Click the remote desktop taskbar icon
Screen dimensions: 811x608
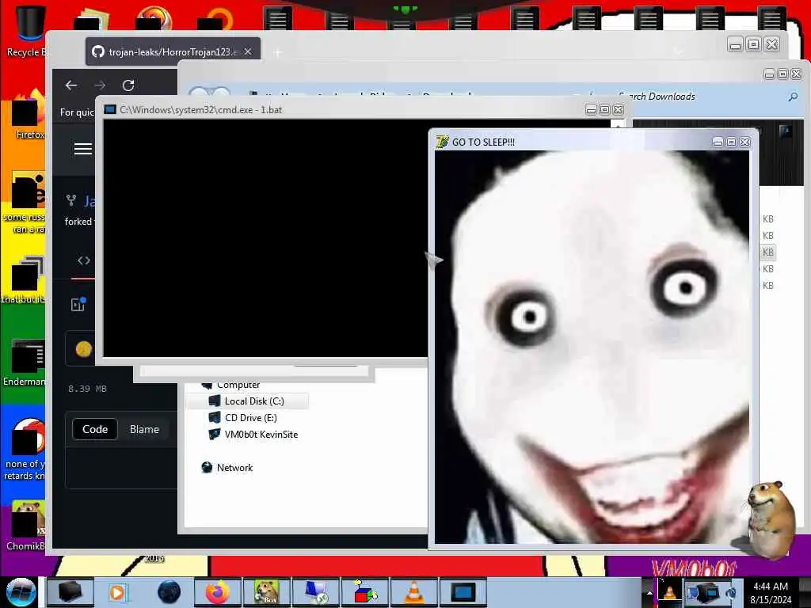coord(315,592)
